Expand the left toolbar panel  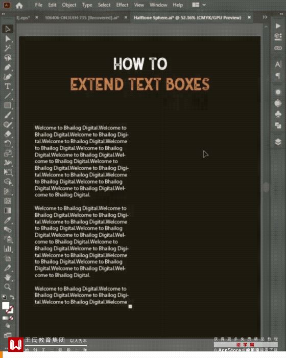4,14
